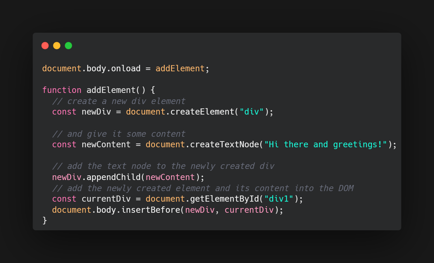This screenshot has width=434, height=263.
Task: Click the string "Hi there and greetings!"
Action: (325, 144)
